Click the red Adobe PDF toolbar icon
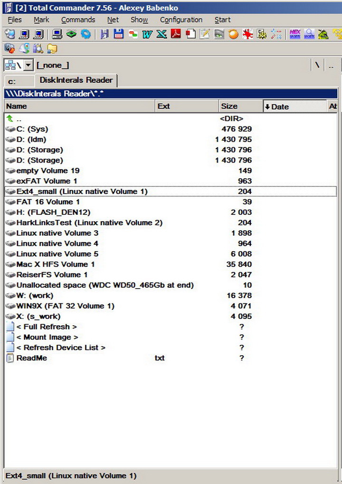This screenshot has width=342, height=484. click(176, 34)
